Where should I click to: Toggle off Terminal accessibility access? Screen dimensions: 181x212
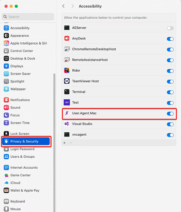pyautogui.click(x=170, y=92)
